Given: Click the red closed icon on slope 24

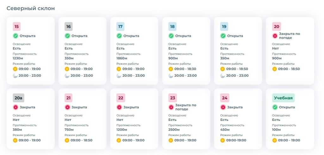Looking at the screenshot, I should coord(223,107).
